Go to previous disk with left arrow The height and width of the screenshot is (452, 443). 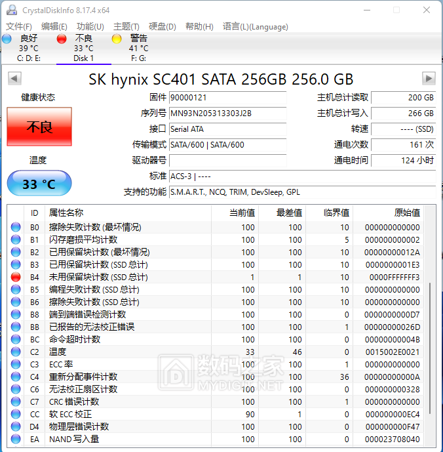pos(14,79)
